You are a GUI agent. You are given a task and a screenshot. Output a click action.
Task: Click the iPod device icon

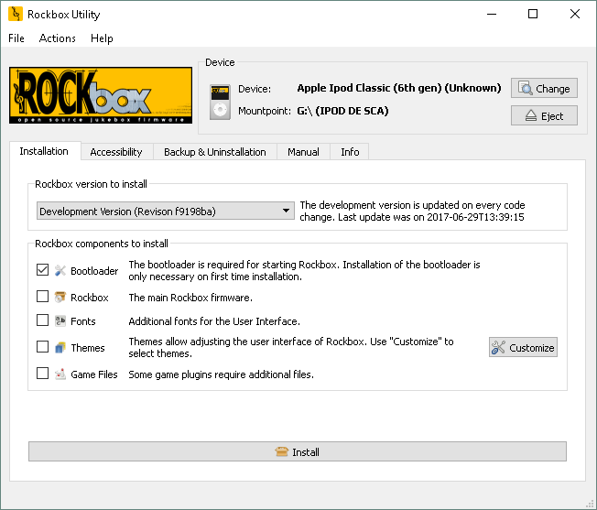pyautogui.click(x=220, y=102)
